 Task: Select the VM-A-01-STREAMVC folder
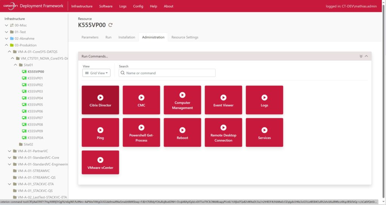(31, 171)
